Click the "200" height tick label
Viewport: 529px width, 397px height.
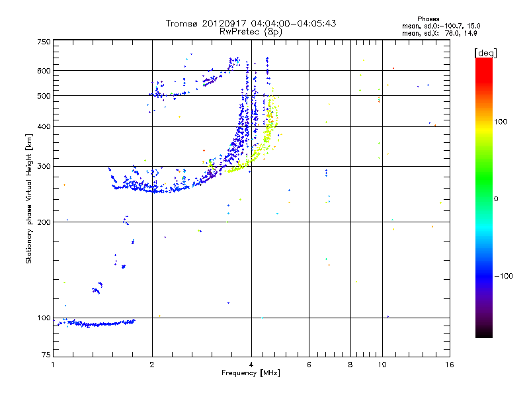coord(44,222)
